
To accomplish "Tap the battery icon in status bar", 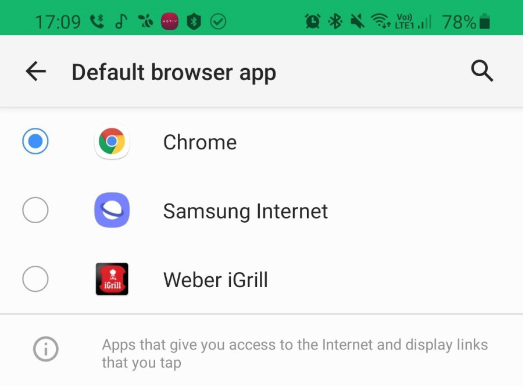I will pos(484,22).
